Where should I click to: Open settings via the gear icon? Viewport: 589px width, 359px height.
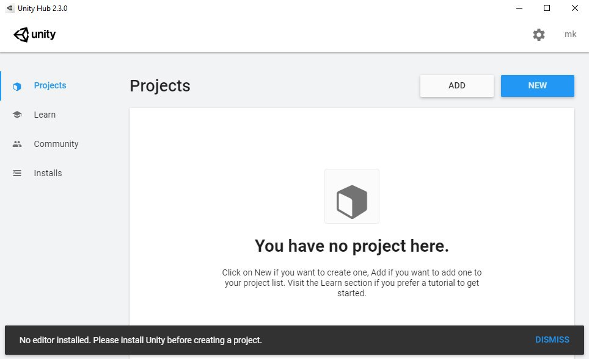pyautogui.click(x=539, y=35)
